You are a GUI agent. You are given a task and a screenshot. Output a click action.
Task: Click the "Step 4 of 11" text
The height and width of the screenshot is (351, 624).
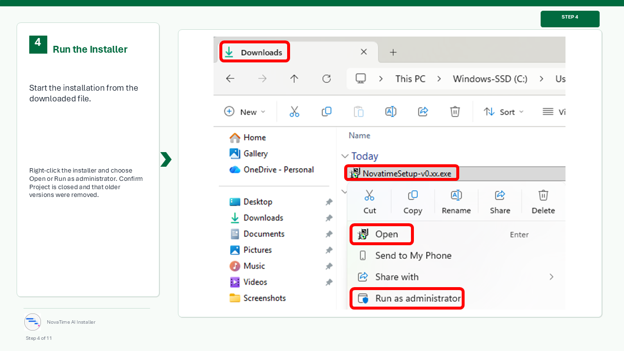point(39,338)
